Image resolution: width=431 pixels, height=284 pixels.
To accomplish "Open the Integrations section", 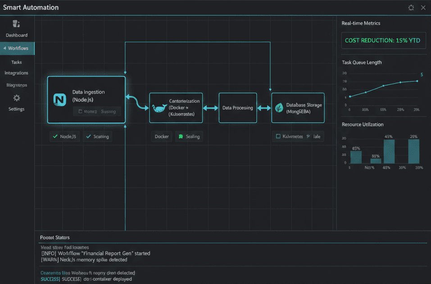I will 16,73.
